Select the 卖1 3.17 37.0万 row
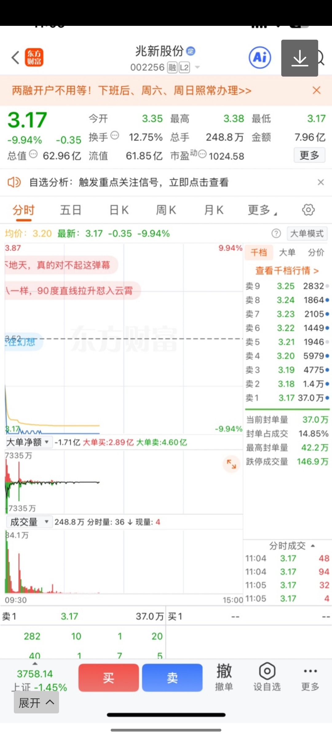Screen dimensions: 332x738 (x=287, y=398)
